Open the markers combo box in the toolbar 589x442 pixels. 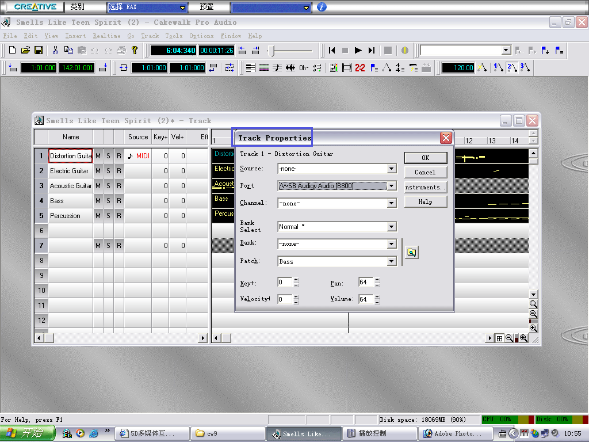pos(506,50)
